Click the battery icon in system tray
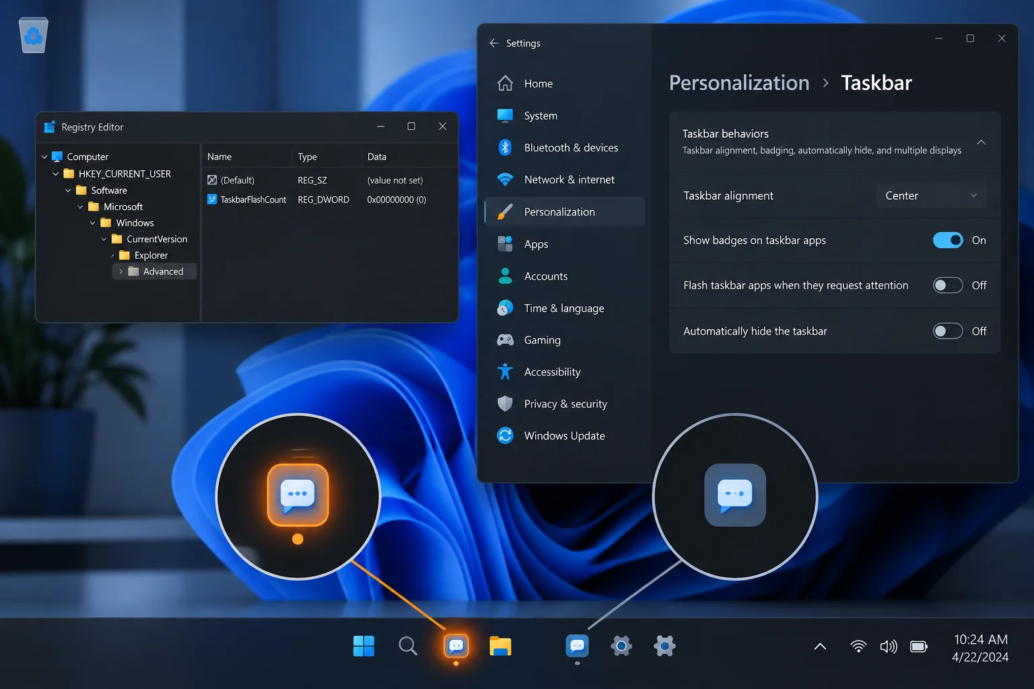Screen dimensions: 1034x689 coord(919,647)
